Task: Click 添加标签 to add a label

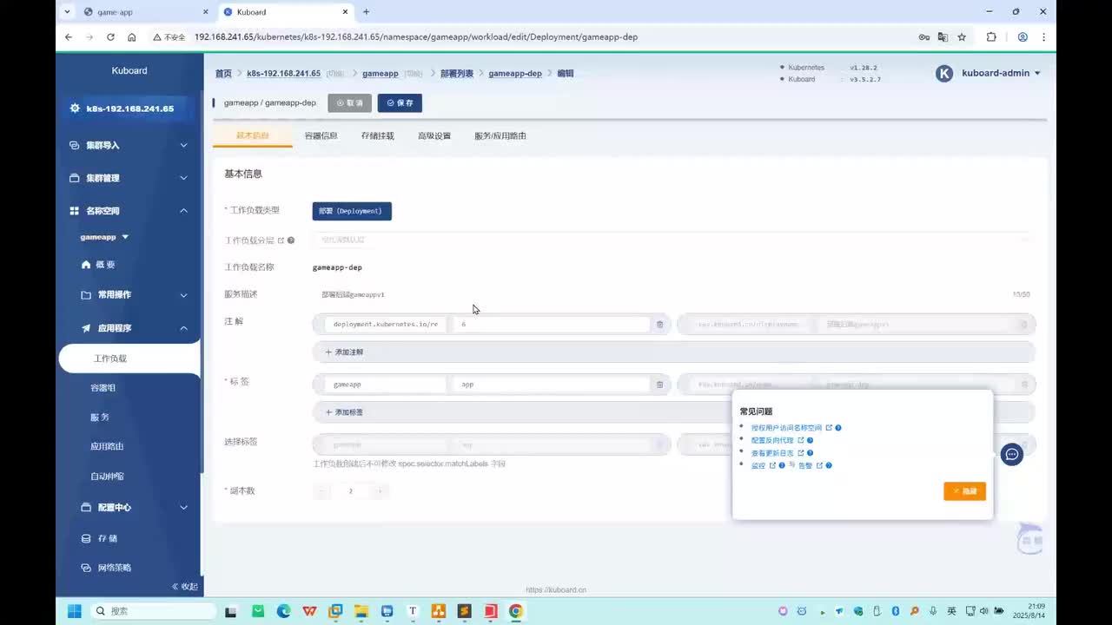Action: click(x=673, y=411)
